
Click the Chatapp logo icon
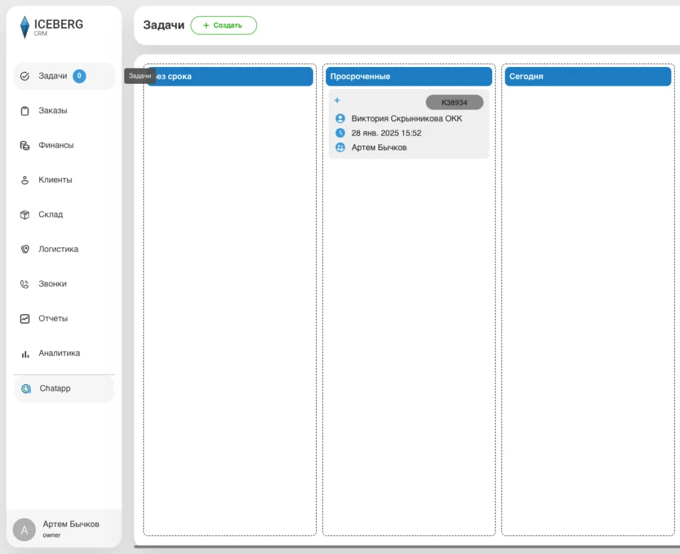tap(26, 389)
